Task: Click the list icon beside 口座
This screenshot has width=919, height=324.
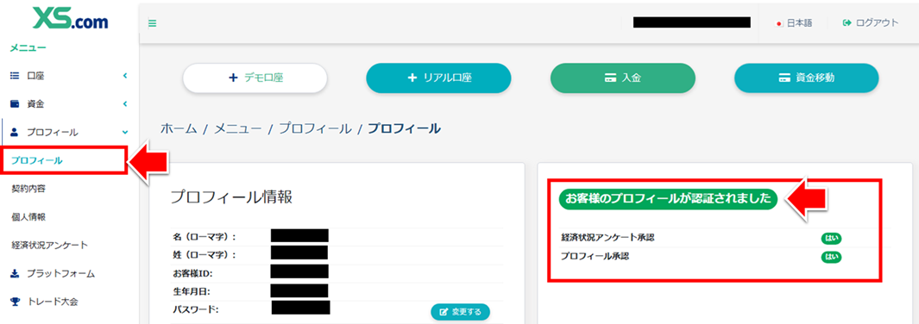Action: pos(15,76)
